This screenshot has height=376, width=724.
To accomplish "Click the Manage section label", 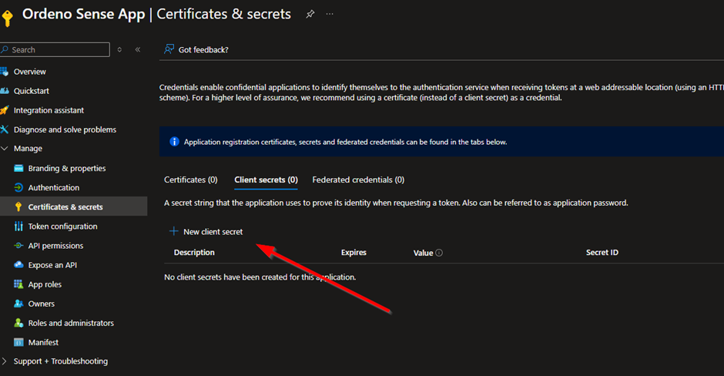I will coord(28,148).
